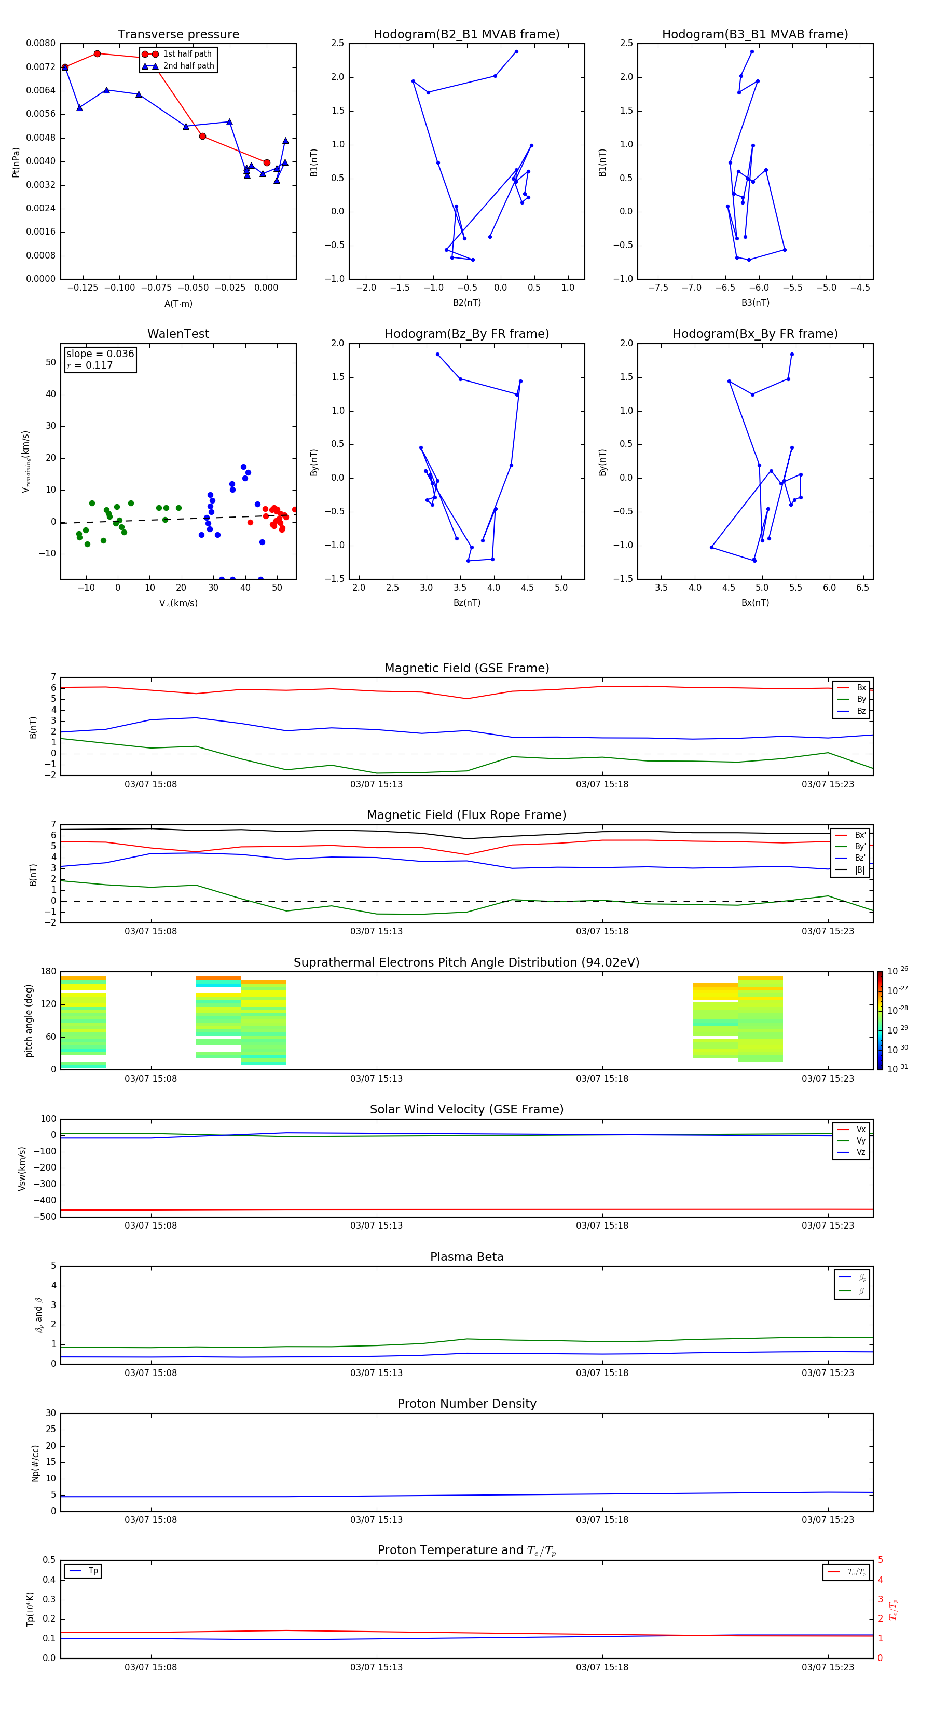The image size is (934, 1713).
Task: Select the Bz' entry in Flux Rope legend
Action: point(851,858)
